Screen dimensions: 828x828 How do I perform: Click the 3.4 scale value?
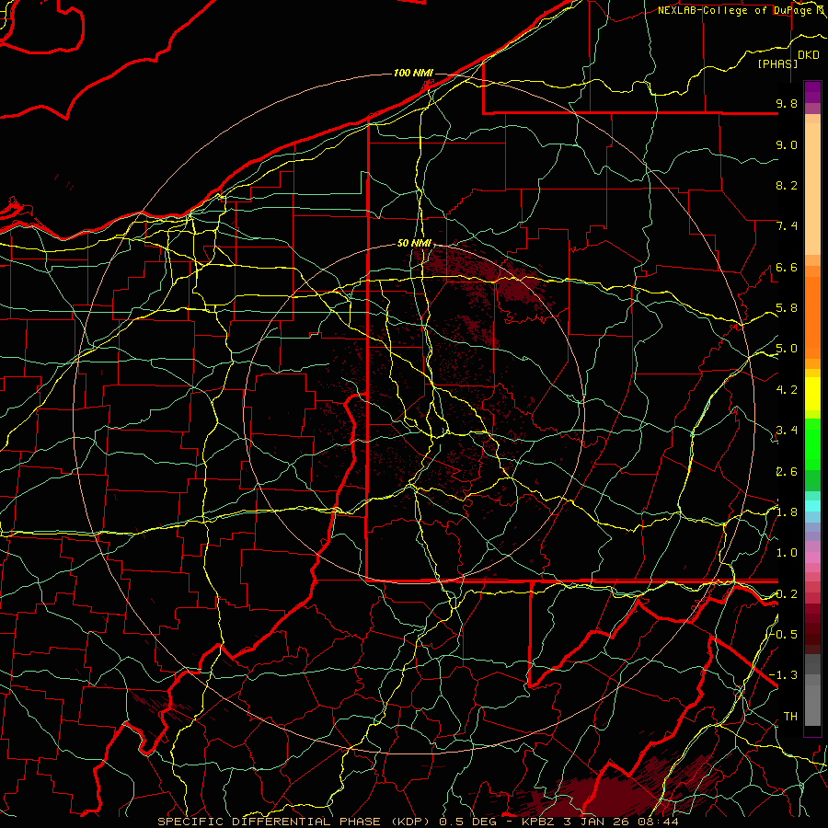tap(787, 431)
